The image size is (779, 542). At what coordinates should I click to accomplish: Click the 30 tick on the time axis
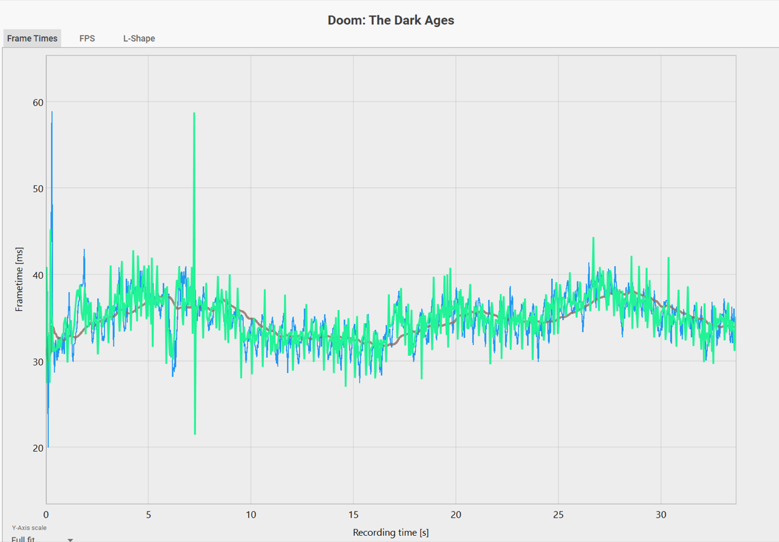(661, 514)
